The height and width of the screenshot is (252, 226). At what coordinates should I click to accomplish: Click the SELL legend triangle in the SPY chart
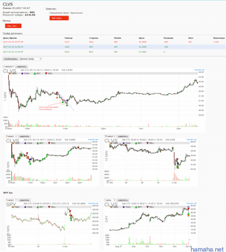tap(49, 207)
